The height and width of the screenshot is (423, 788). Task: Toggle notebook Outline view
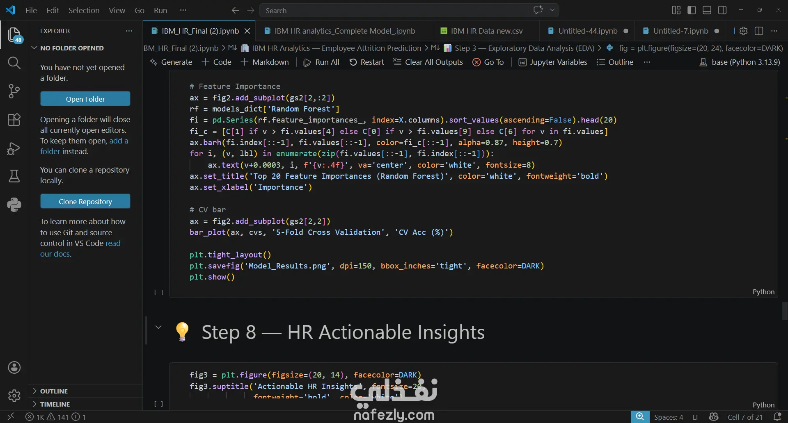pos(615,62)
